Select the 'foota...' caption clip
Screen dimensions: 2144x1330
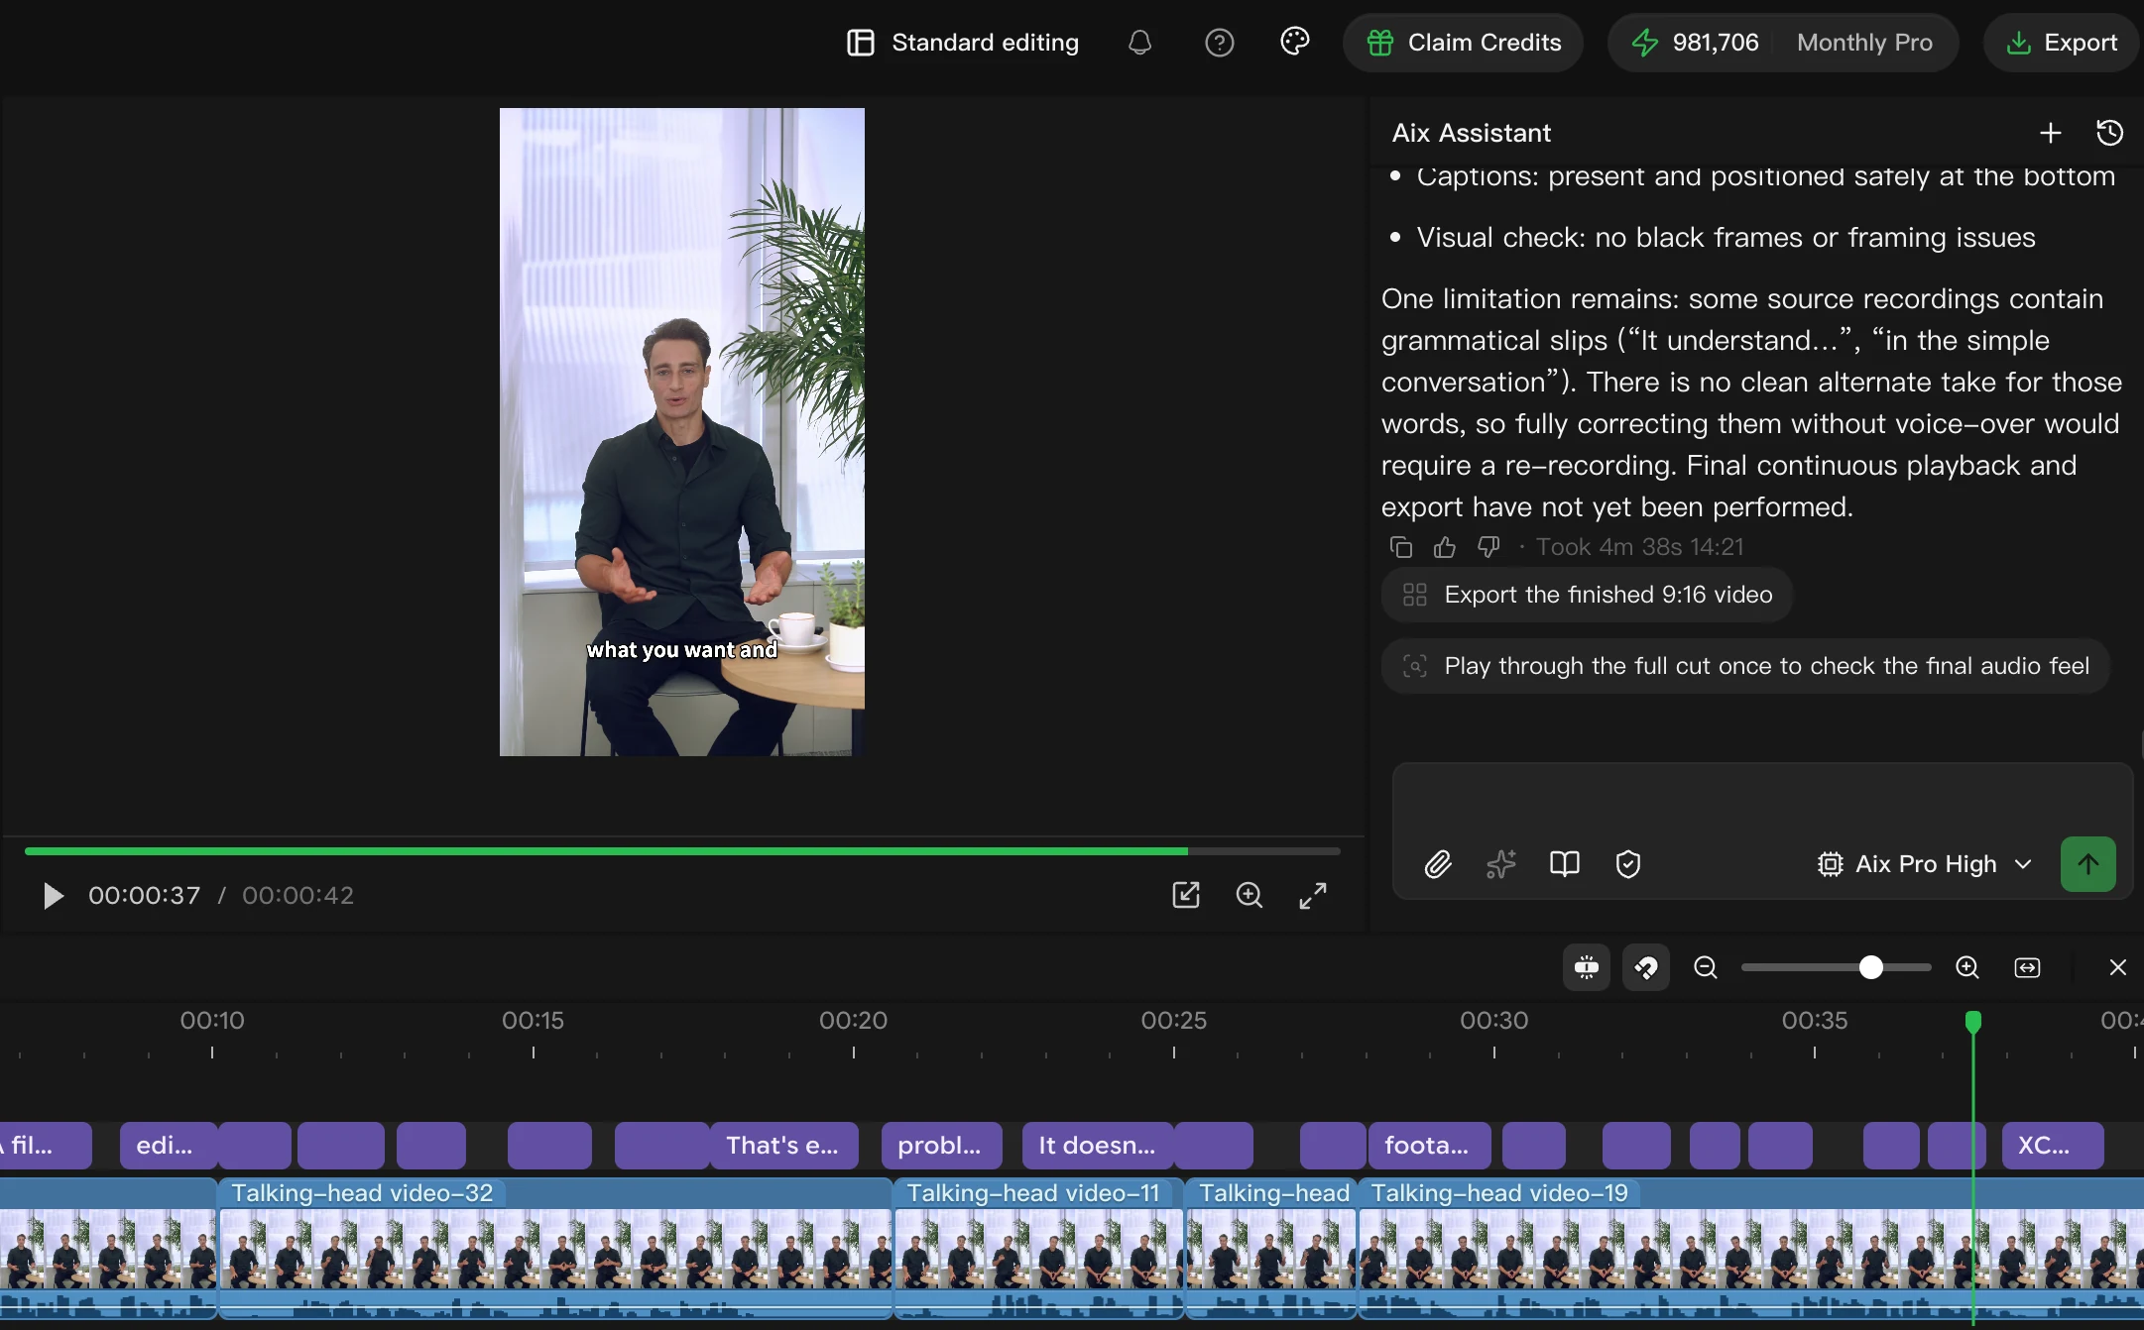[1429, 1146]
